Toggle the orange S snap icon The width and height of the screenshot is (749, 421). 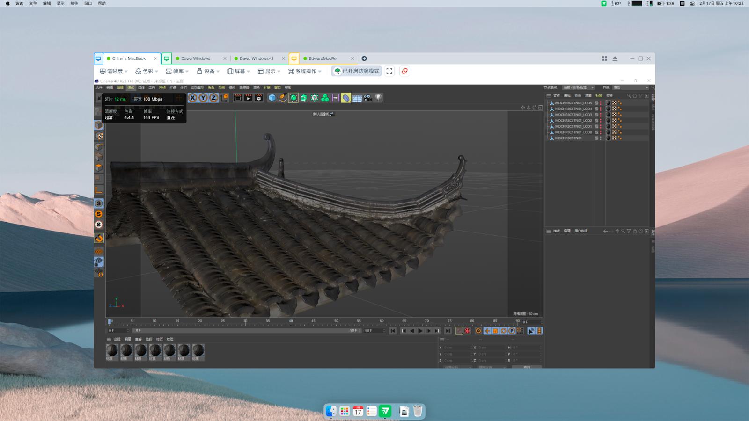pyautogui.click(x=99, y=214)
